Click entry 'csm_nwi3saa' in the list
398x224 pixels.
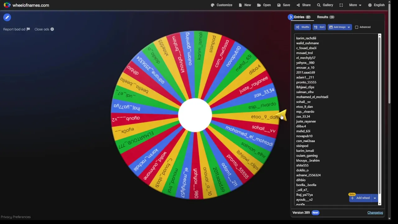click(305, 141)
